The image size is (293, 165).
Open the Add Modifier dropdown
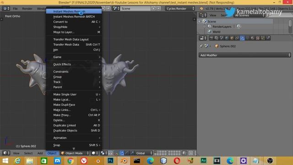tap(245, 55)
